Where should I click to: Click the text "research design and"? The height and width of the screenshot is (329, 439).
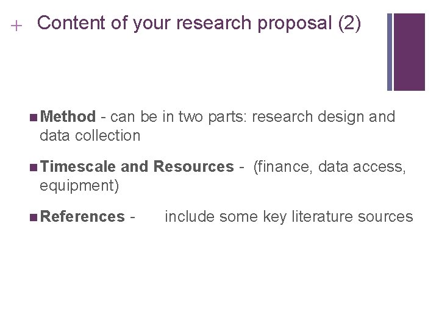(x=323, y=116)
